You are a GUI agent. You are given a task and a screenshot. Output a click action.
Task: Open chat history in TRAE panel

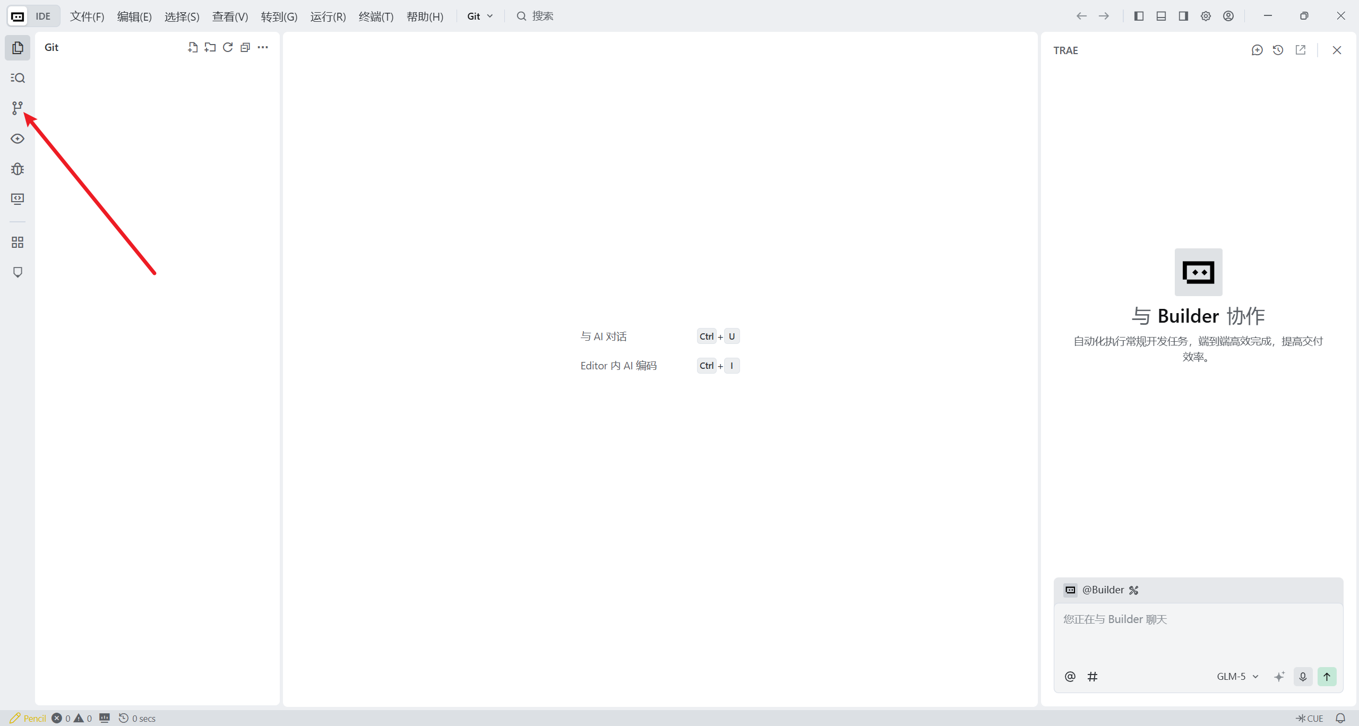click(1278, 50)
